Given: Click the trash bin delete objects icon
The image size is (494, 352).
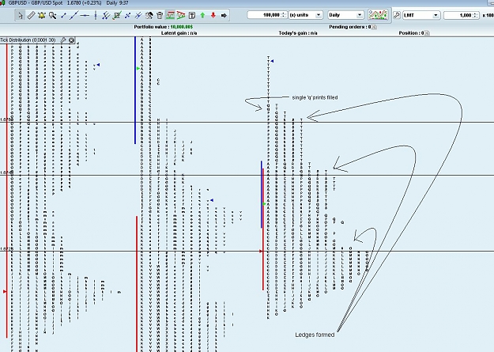Looking at the screenshot, I should tap(160, 15).
